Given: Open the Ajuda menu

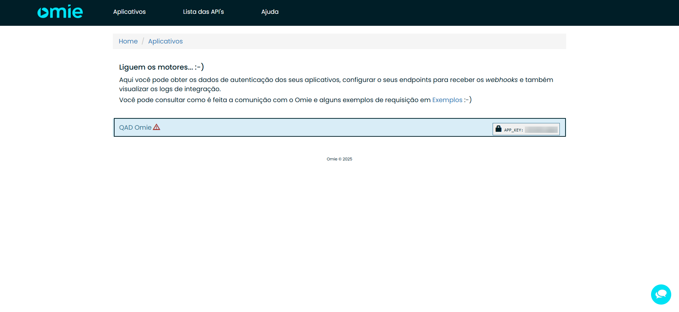Looking at the screenshot, I should (x=270, y=12).
